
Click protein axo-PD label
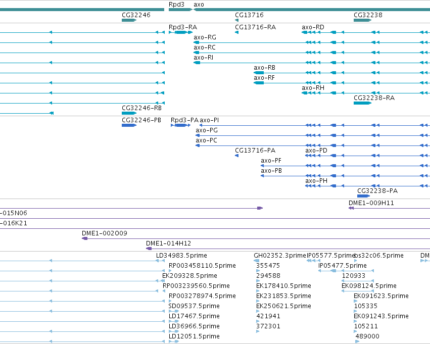pyautogui.click(x=316, y=151)
